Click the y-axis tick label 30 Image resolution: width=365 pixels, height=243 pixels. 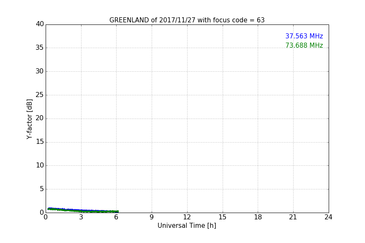point(40,71)
